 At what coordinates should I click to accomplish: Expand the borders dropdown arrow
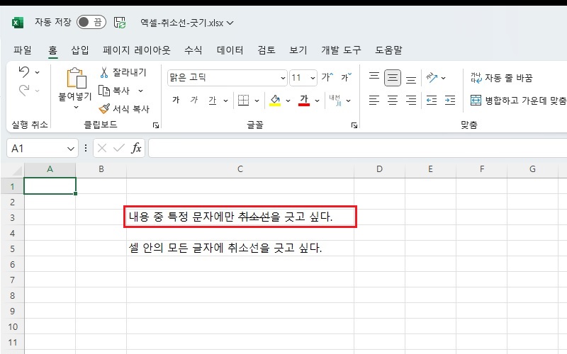coord(257,101)
